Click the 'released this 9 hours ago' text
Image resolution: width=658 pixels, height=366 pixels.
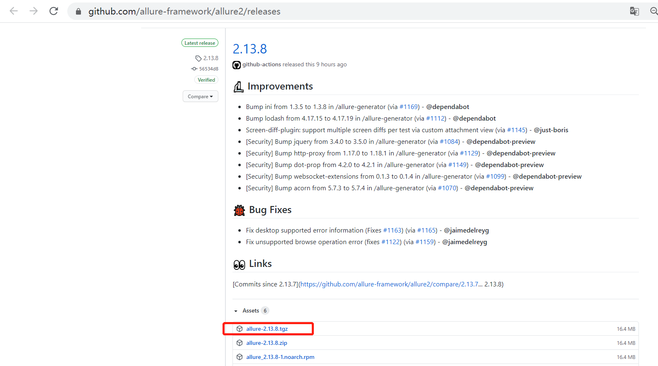tap(315, 64)
